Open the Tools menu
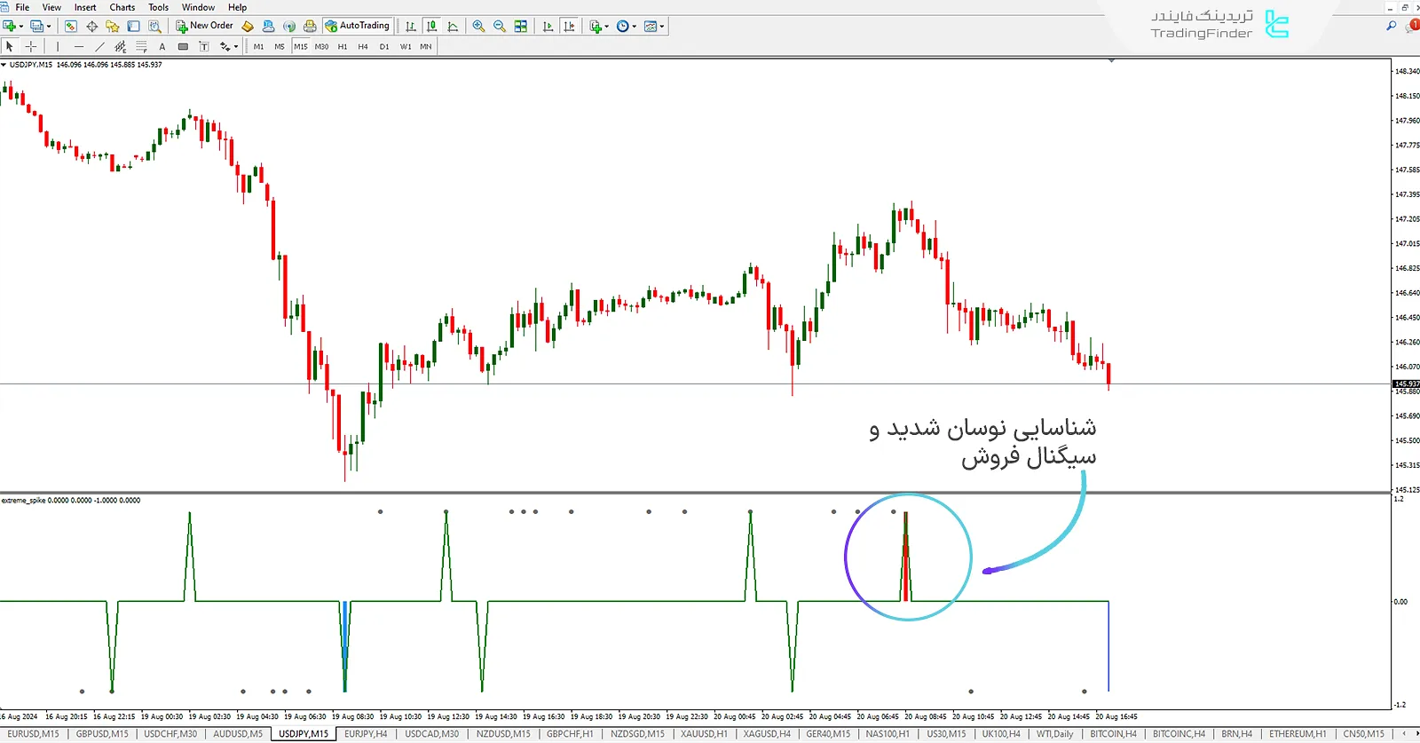 (158, 7)
